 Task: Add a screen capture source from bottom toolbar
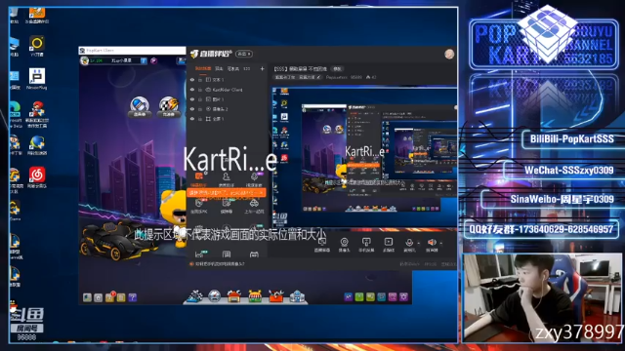(x=322, y=244)
